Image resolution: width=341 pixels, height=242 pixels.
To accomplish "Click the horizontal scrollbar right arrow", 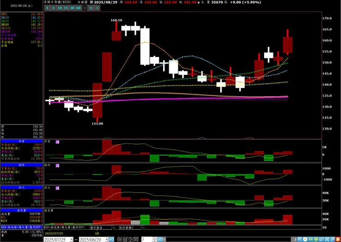I will click(x=295, y=239).
